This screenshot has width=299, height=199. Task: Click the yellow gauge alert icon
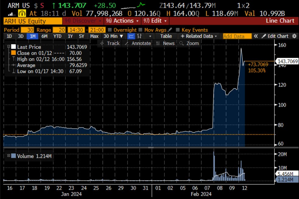tap(22, 13)
